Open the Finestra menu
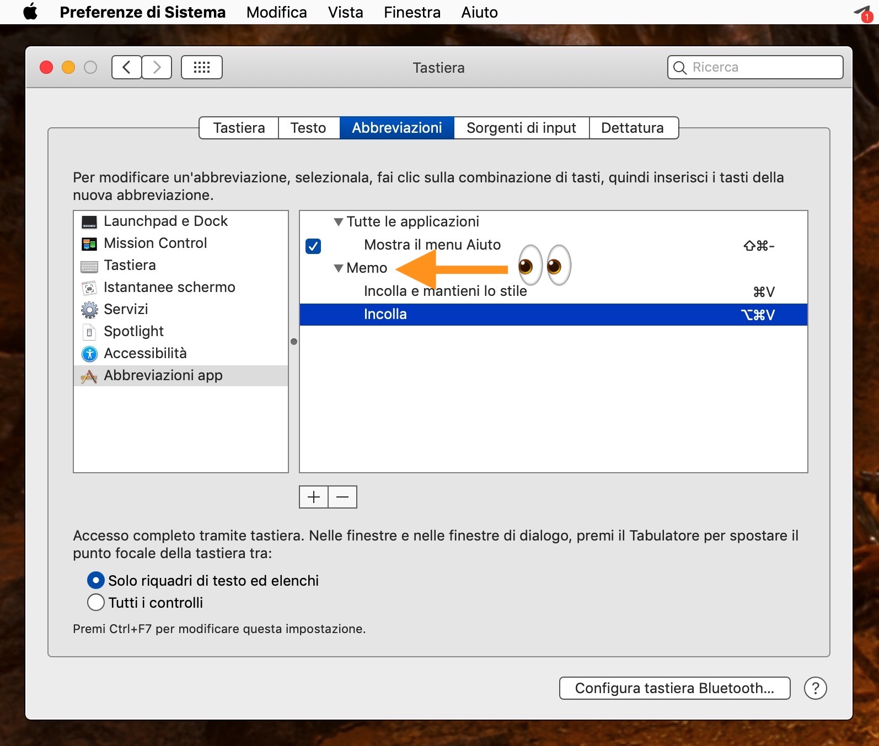 pos(412,12)
